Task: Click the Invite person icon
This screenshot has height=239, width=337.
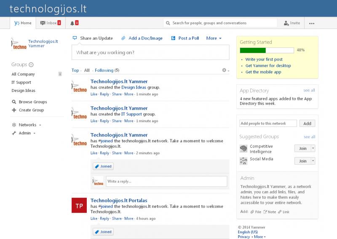Action: coord(286,23)
